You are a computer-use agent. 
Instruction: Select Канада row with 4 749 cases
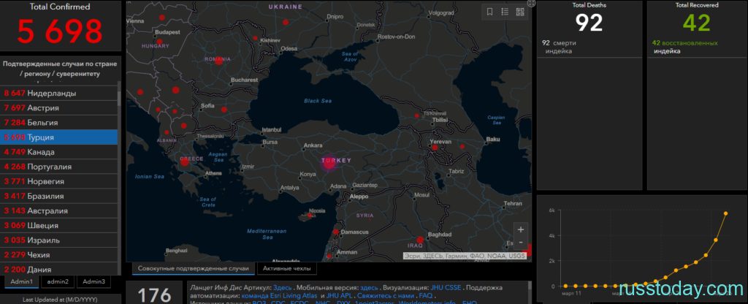coord(58,152)
